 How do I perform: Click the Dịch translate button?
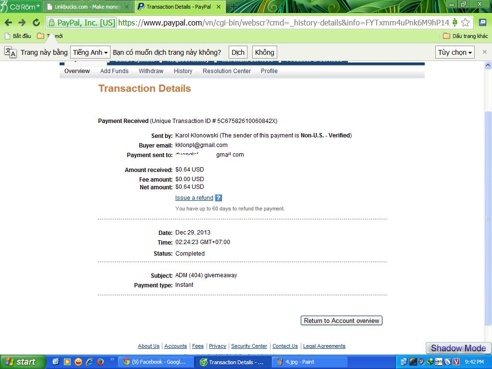point(238,52)
